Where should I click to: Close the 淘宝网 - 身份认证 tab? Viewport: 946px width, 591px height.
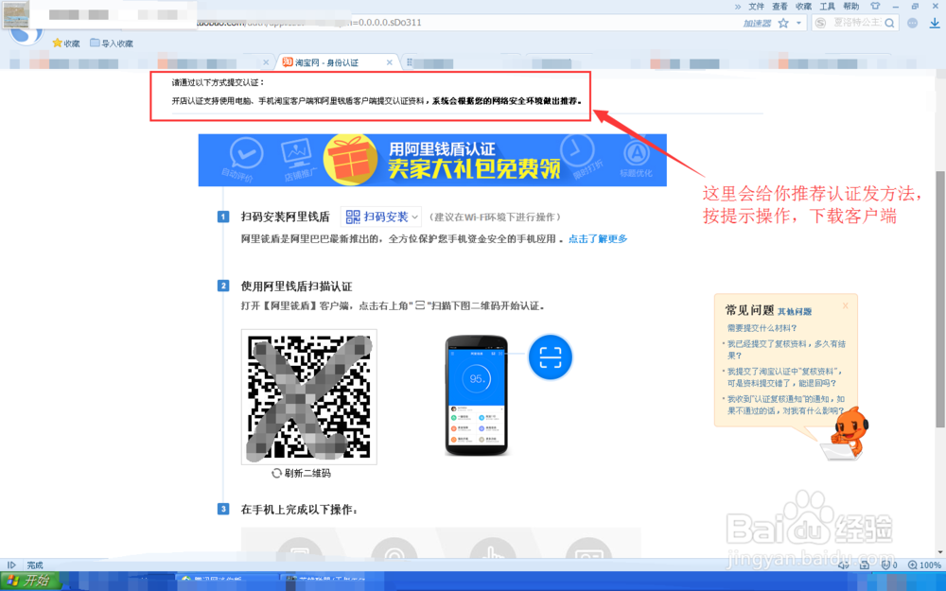click(x=389, y=62)
